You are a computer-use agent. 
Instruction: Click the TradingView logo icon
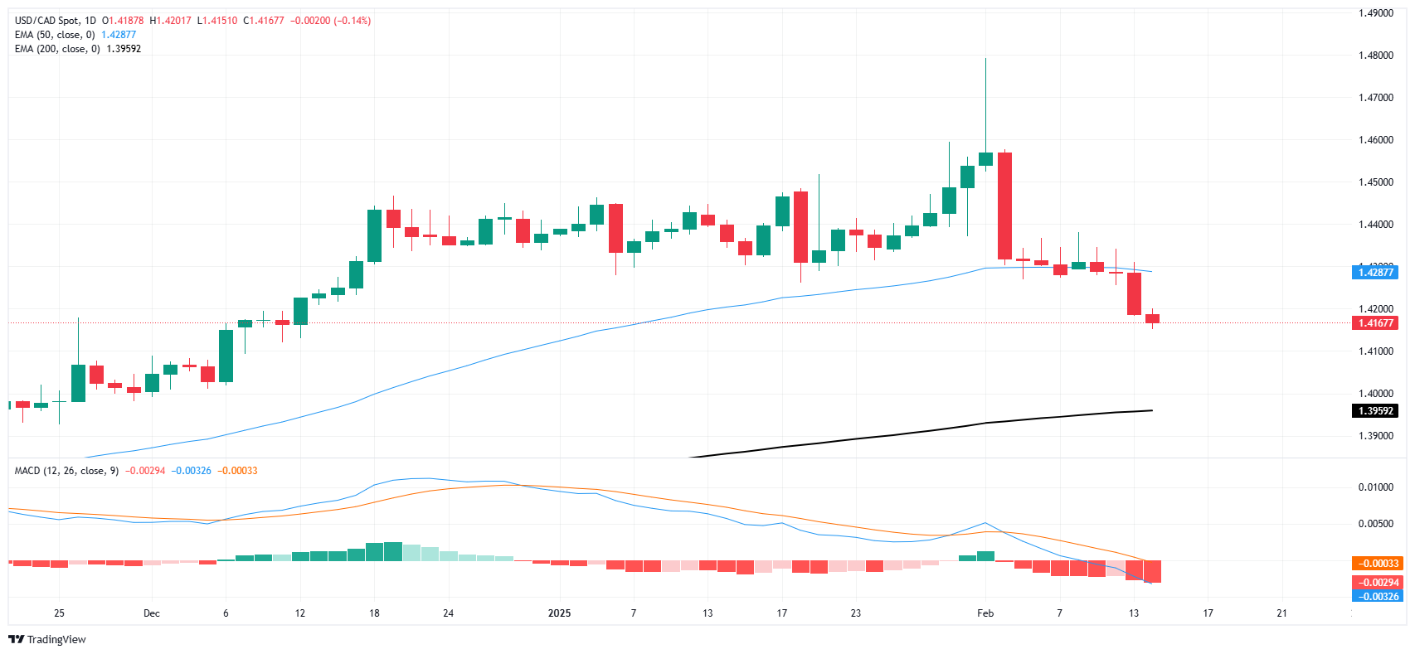pyautogui.click(x=16, y=639)
